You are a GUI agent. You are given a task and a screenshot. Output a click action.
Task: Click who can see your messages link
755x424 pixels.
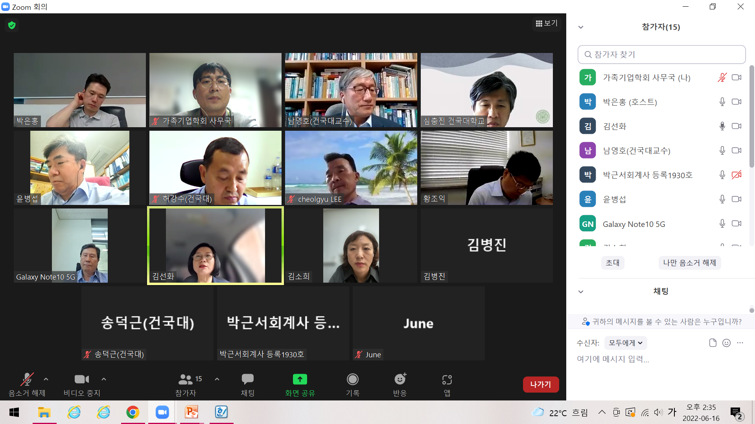pos(662,322)
